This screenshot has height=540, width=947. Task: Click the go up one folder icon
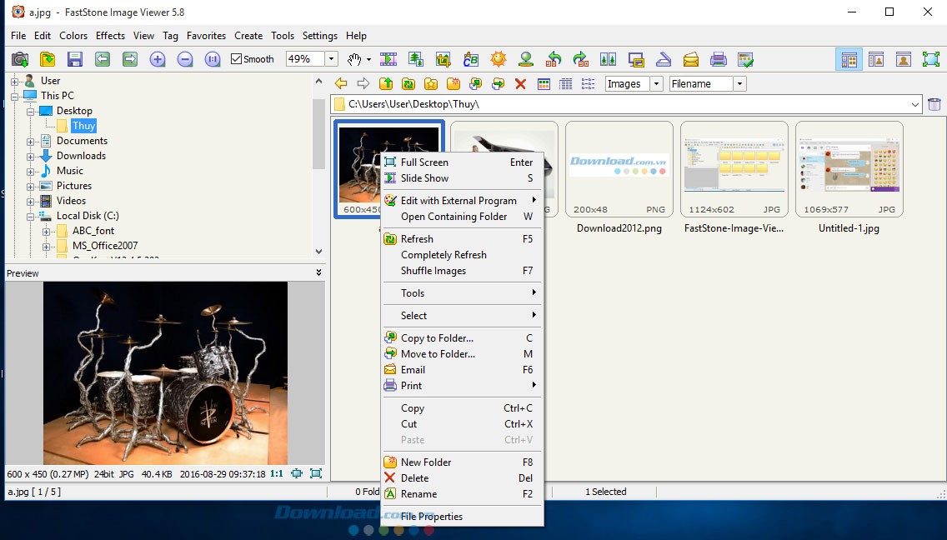coord(386,83)
